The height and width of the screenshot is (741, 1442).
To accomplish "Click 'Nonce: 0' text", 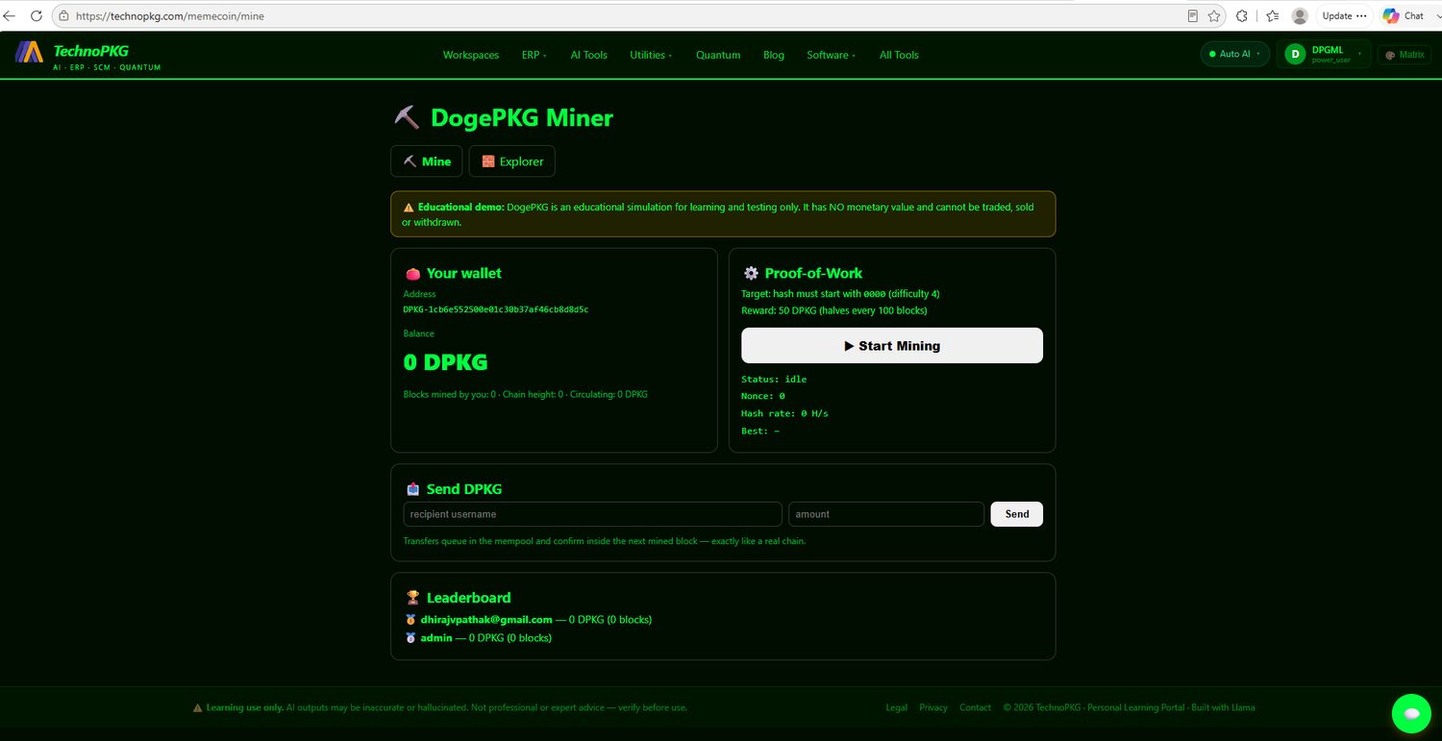I will tap(763, 397).
